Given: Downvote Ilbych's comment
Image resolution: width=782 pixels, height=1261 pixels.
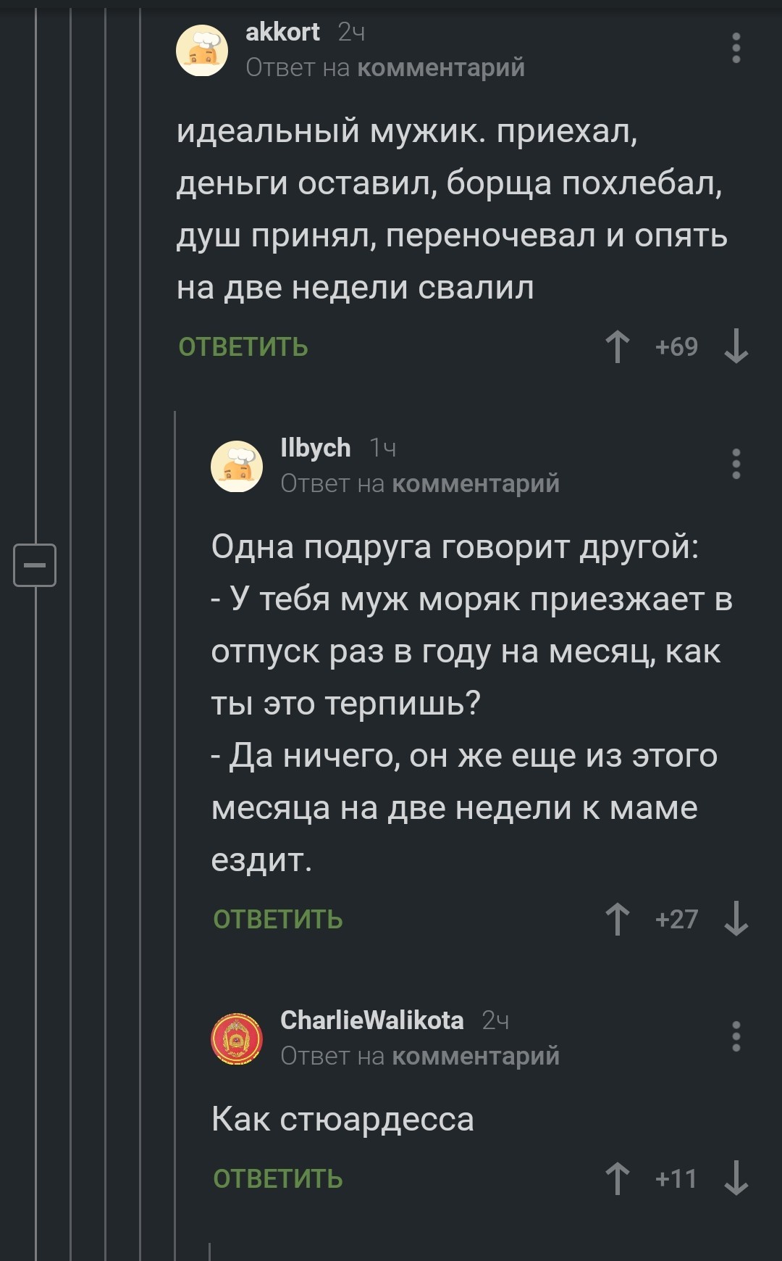Looking at the screenshot, I should (x=736, y=919).
